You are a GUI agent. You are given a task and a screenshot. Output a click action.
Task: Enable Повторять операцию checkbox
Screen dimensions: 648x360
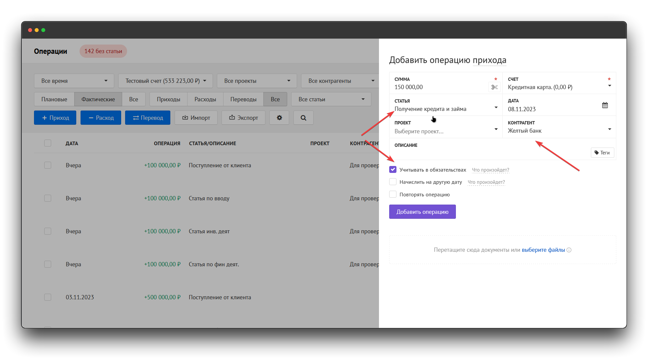point(393,194)
